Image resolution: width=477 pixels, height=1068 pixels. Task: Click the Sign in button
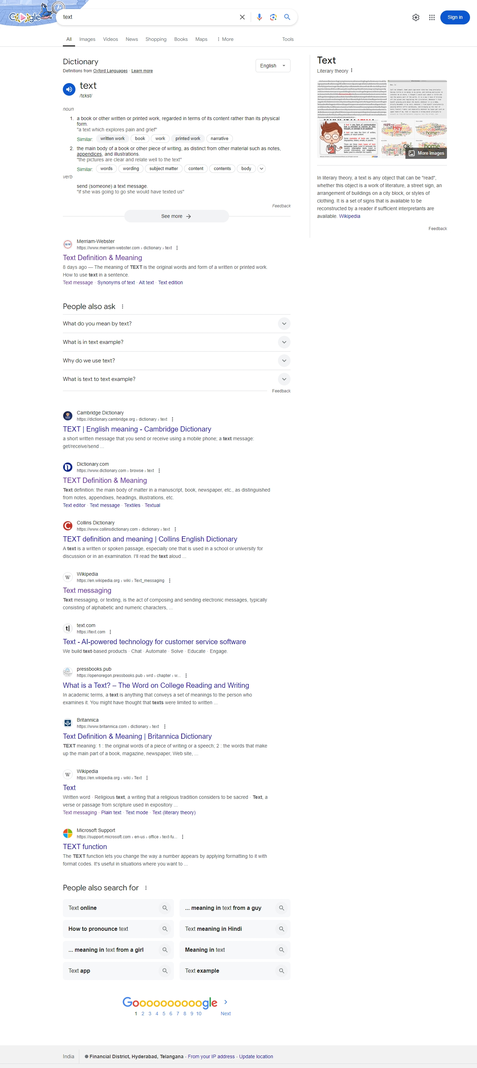point(455,17)
